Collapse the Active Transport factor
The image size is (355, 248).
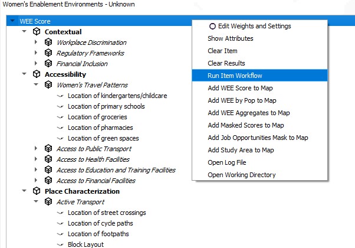tap(36, 201)
